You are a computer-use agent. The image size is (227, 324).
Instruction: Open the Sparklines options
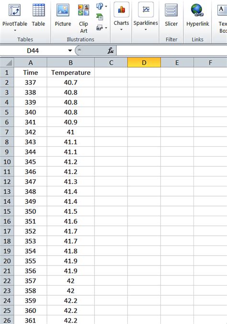coord(146,16)
